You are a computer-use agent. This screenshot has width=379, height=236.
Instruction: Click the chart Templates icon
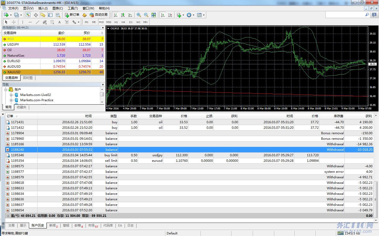(199, 15)
